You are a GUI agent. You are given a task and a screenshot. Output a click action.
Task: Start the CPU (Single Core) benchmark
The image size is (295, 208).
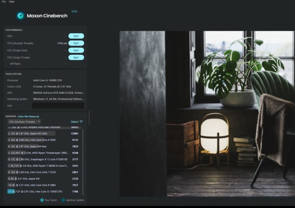click(76, 50)
